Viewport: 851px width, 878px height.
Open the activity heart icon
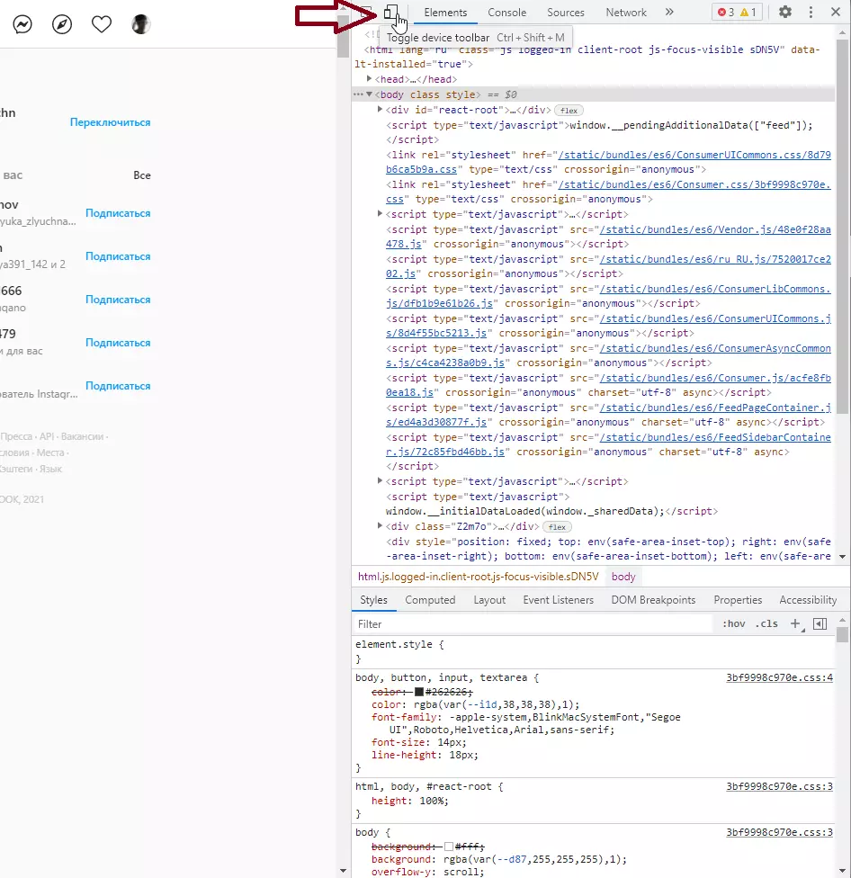102,24
